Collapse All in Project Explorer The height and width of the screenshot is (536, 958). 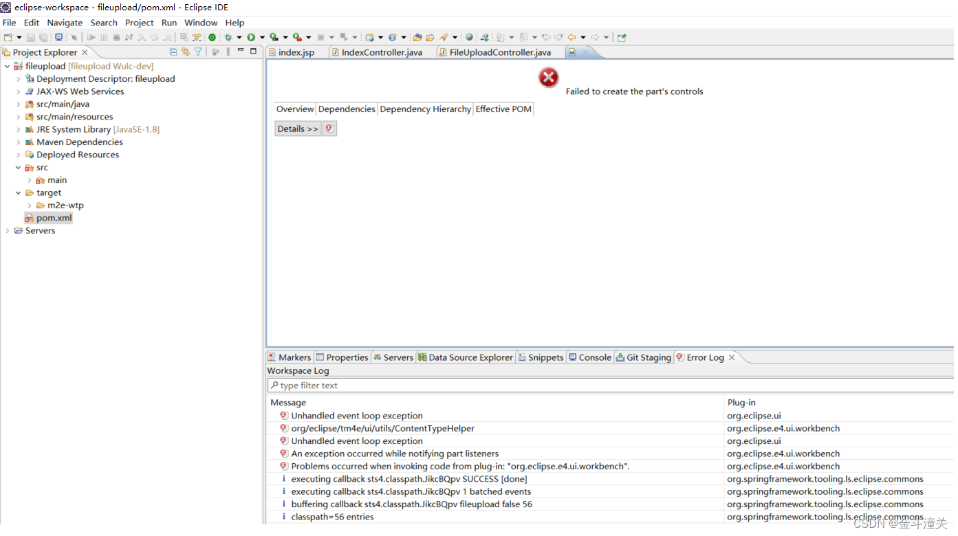tap(173, 52)
